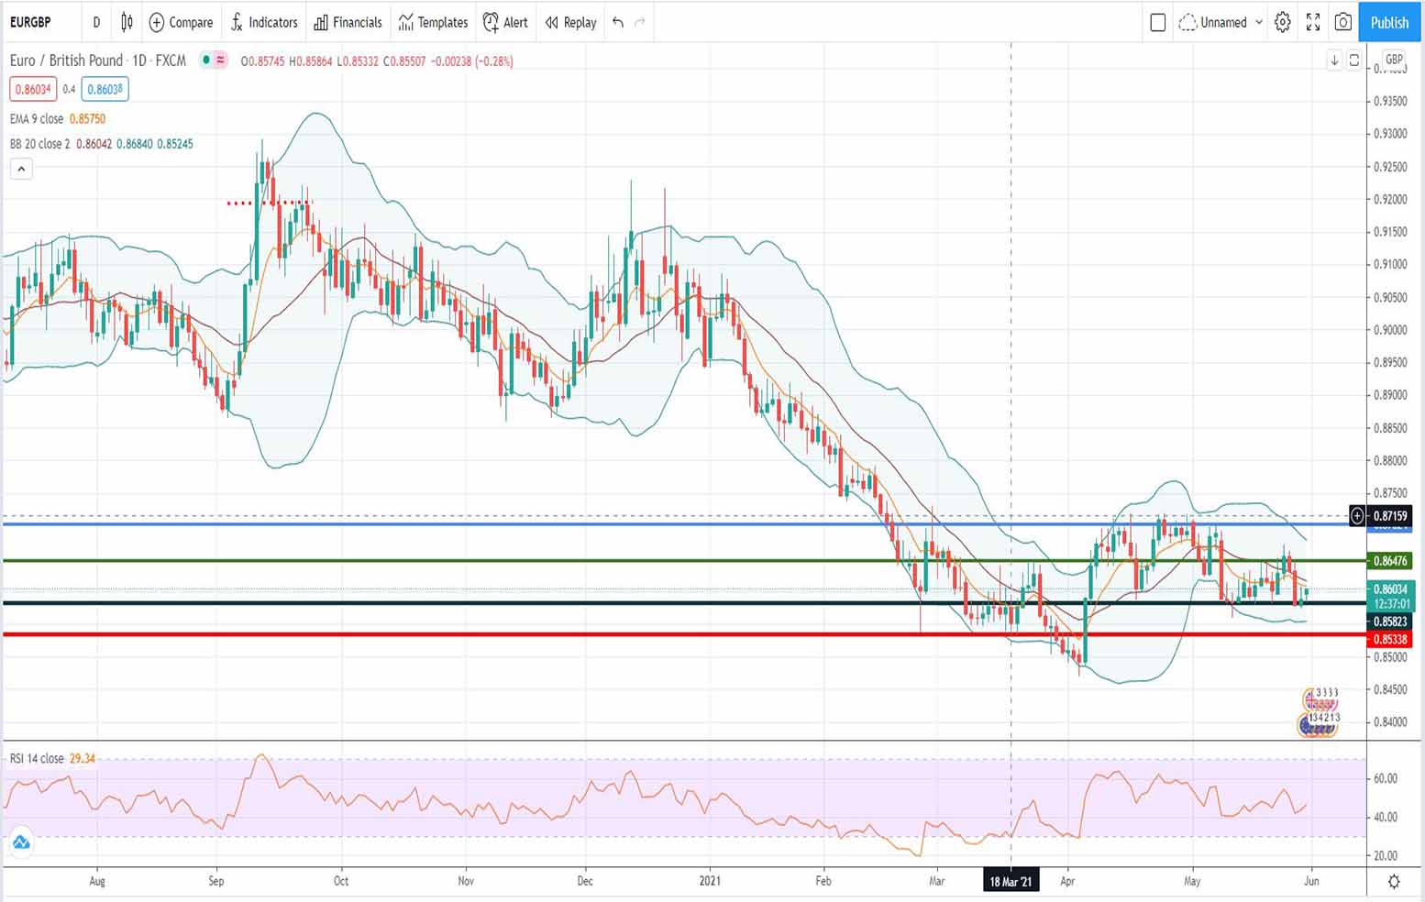This screenshot has height=902, width=1425.
Task: Take a chart snapshot with the camera icon
Action: [x=1343, y=23]
